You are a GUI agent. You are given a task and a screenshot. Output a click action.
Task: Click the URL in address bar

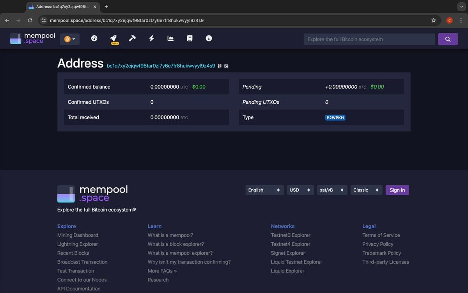click(x=127, y=20)
